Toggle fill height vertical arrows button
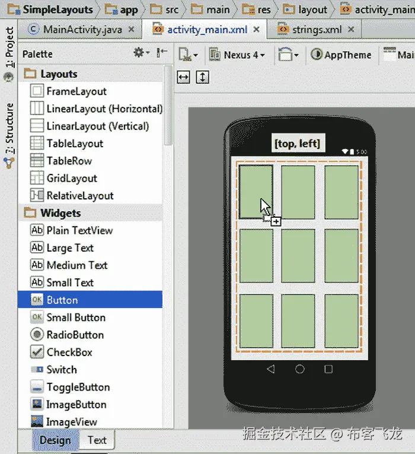Image resolution: width=415 pixels, height=454 pixels. point(202,77)
